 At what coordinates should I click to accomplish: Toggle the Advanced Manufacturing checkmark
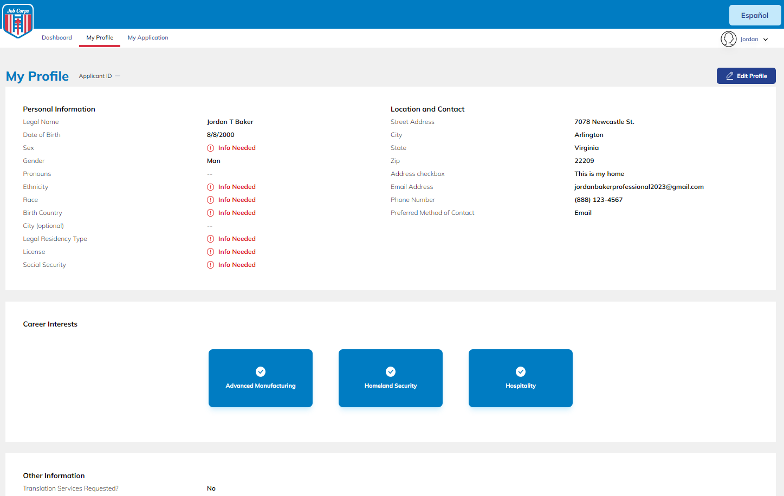[x=261, y=371]
